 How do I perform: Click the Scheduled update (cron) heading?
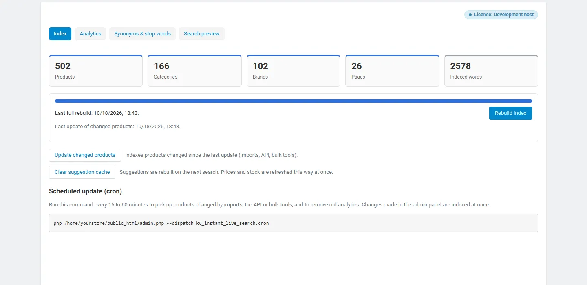[x=85, y=191]
